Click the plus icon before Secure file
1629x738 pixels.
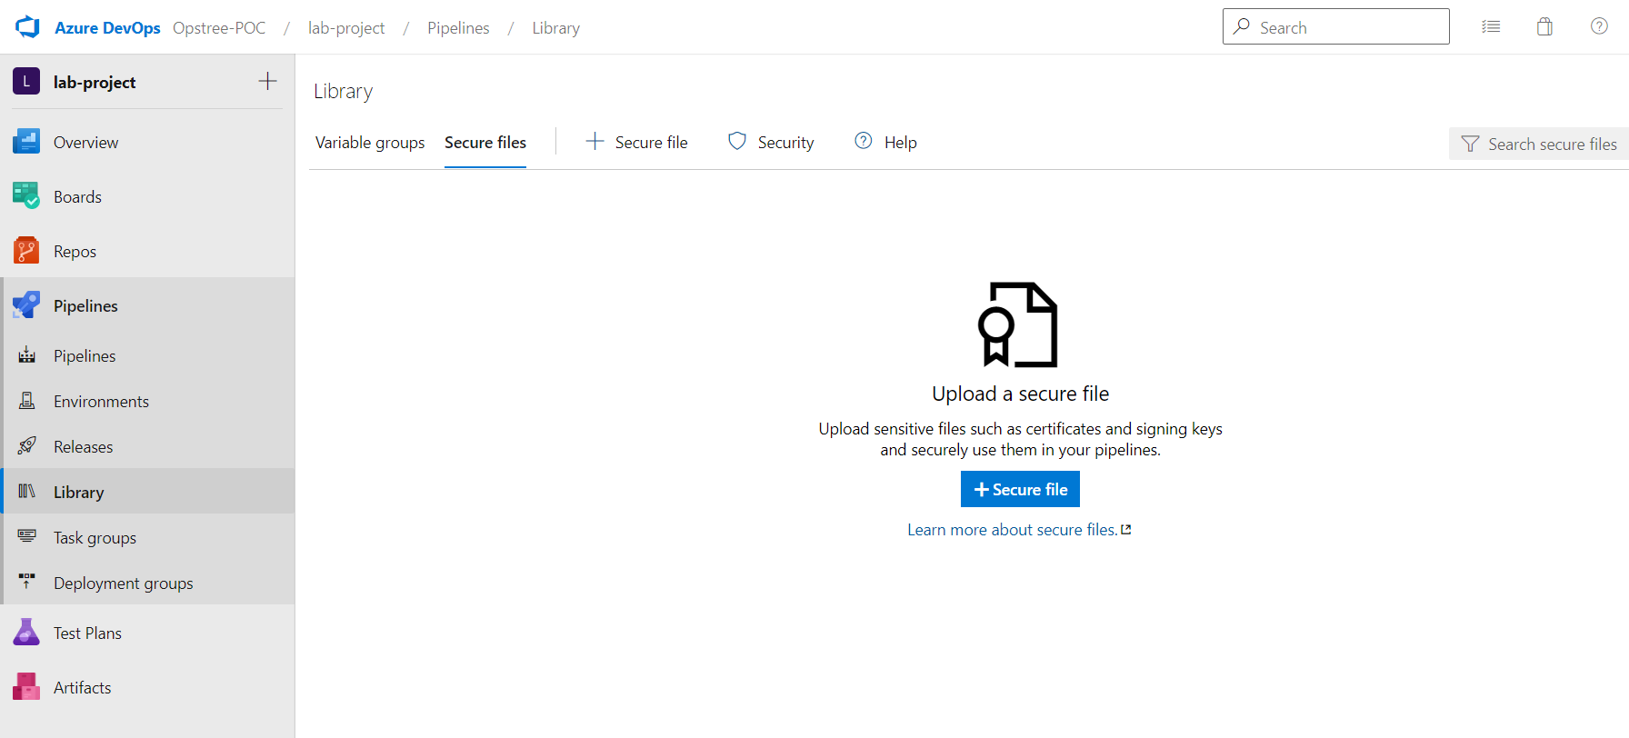pos(595,141)
